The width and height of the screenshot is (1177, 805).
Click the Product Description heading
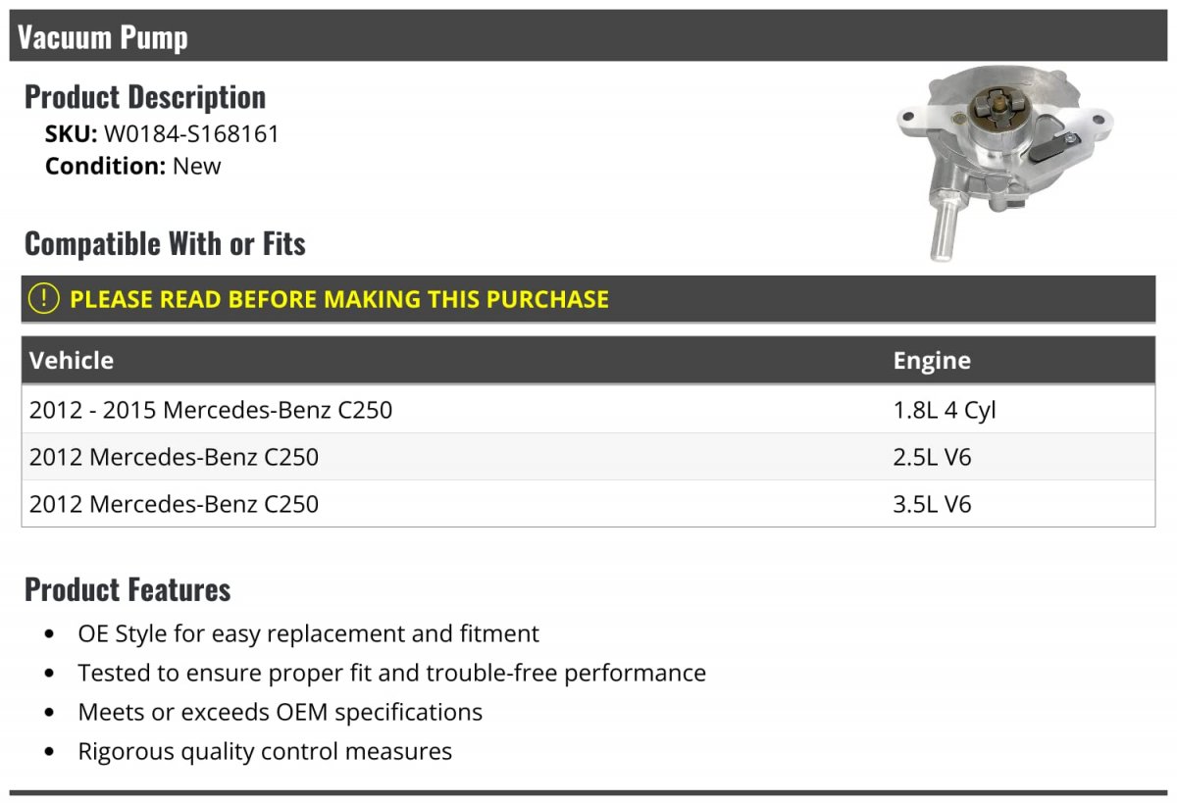tap(145, 97)
